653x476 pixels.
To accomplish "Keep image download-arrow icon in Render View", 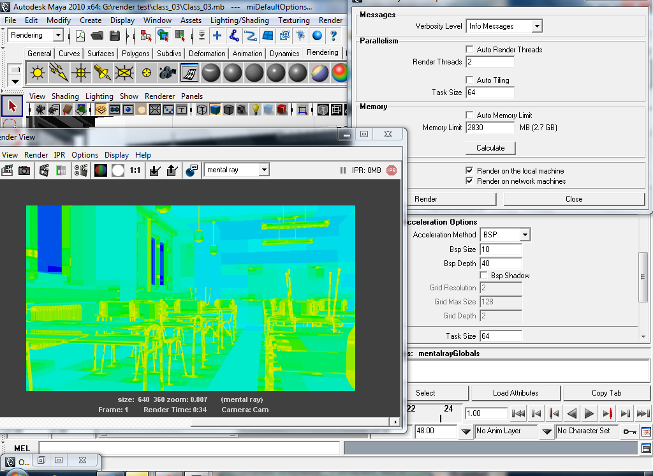I will pos(155,170).
